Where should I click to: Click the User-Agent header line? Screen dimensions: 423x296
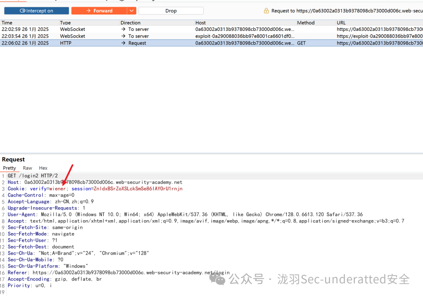[x=185, y=215]
